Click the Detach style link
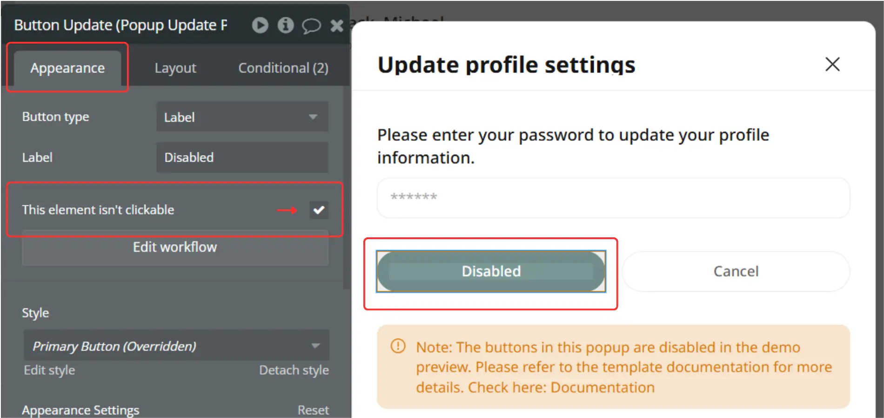 tap(294, 370)
